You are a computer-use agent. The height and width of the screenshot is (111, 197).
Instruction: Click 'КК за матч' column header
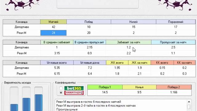pyautogui.click(x=184, y=63)
